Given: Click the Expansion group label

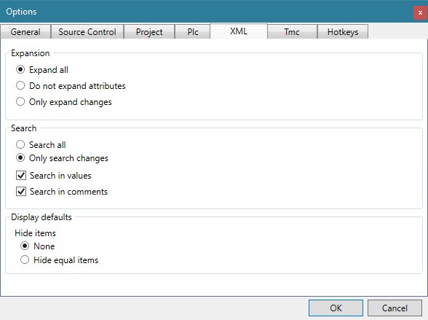Looking at the screenshot, I should point(31,53).
